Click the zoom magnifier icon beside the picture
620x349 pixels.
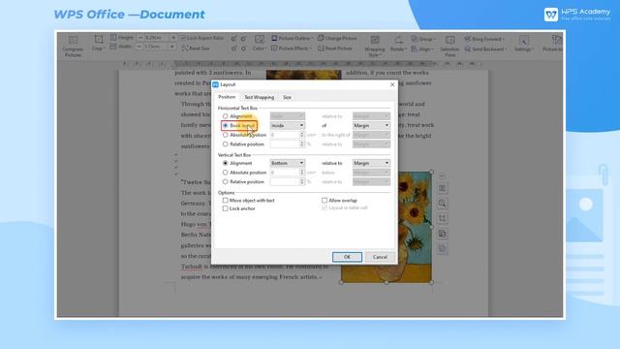[442, 204]
